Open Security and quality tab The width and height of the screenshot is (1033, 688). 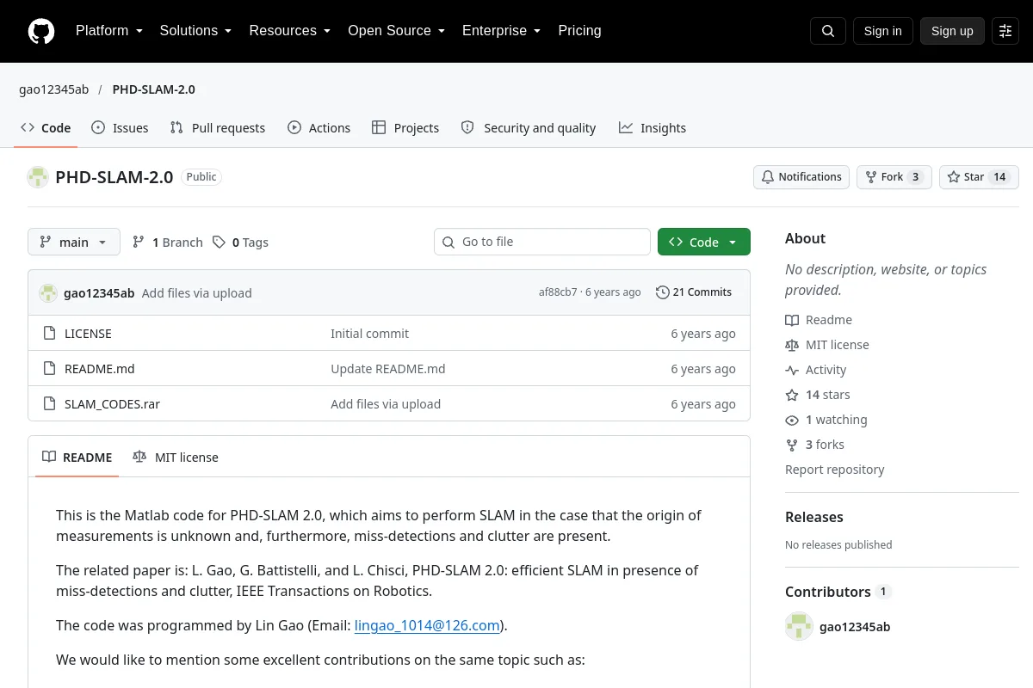[x=529, y=128]
